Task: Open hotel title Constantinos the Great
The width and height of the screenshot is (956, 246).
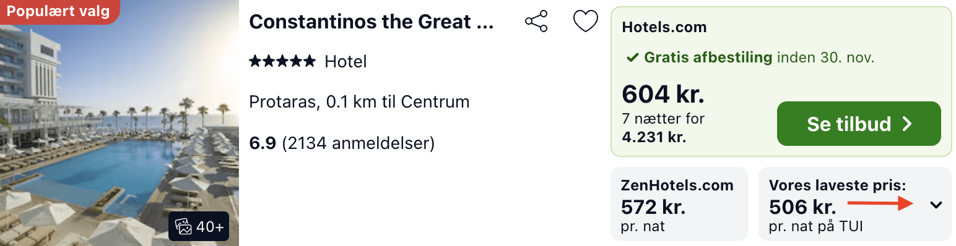Action: [372, 22]
